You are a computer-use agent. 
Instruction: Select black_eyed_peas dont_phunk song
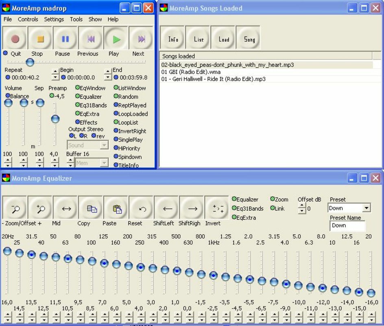click(x=266, y=65)
